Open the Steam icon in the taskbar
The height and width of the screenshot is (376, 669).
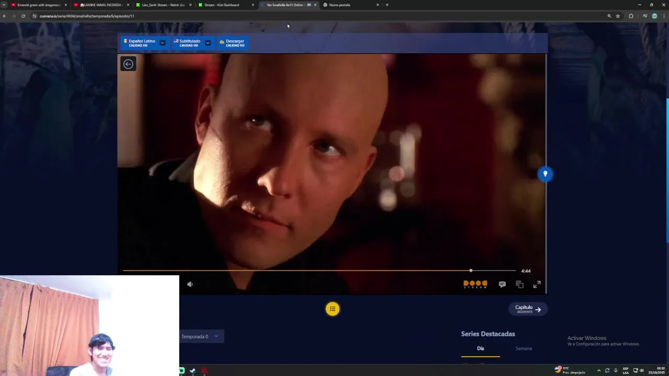click(192, 371)
